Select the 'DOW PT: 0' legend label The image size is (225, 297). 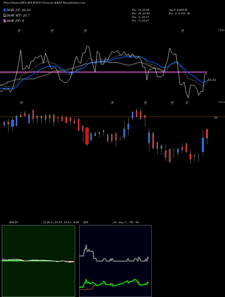tap(15, 21)
